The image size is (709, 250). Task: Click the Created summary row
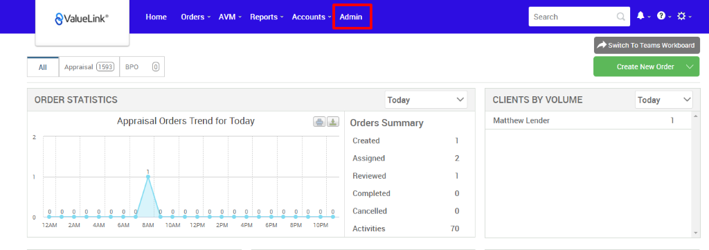pos(406,141)
